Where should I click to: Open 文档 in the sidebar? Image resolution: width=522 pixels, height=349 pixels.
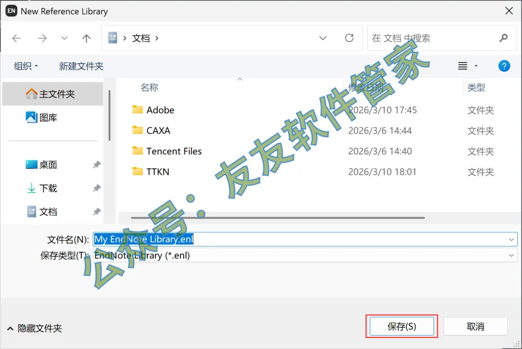[x=53, y=212]
